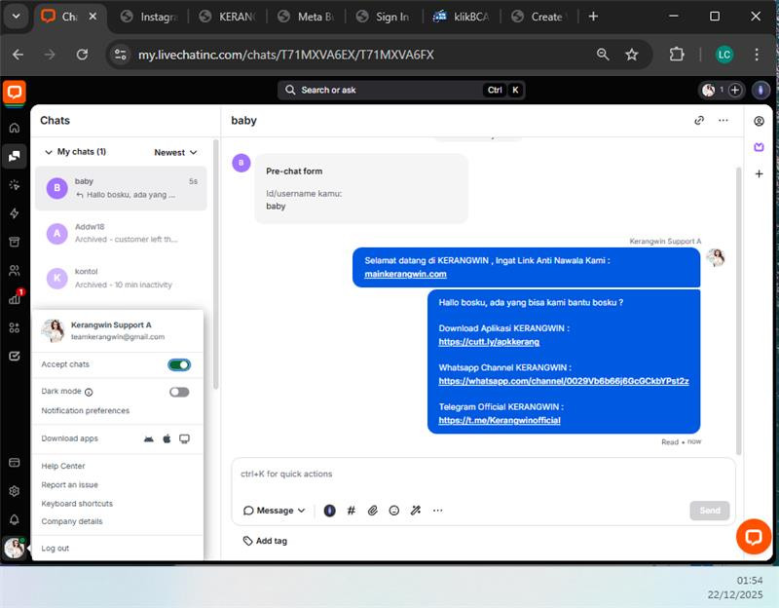Open Keyboard shortcuts menu entry
This screenshot has width=779, height=608.
77,504
